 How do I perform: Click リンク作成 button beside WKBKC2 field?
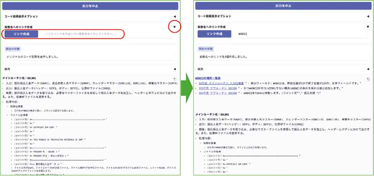tap(215, 34)
